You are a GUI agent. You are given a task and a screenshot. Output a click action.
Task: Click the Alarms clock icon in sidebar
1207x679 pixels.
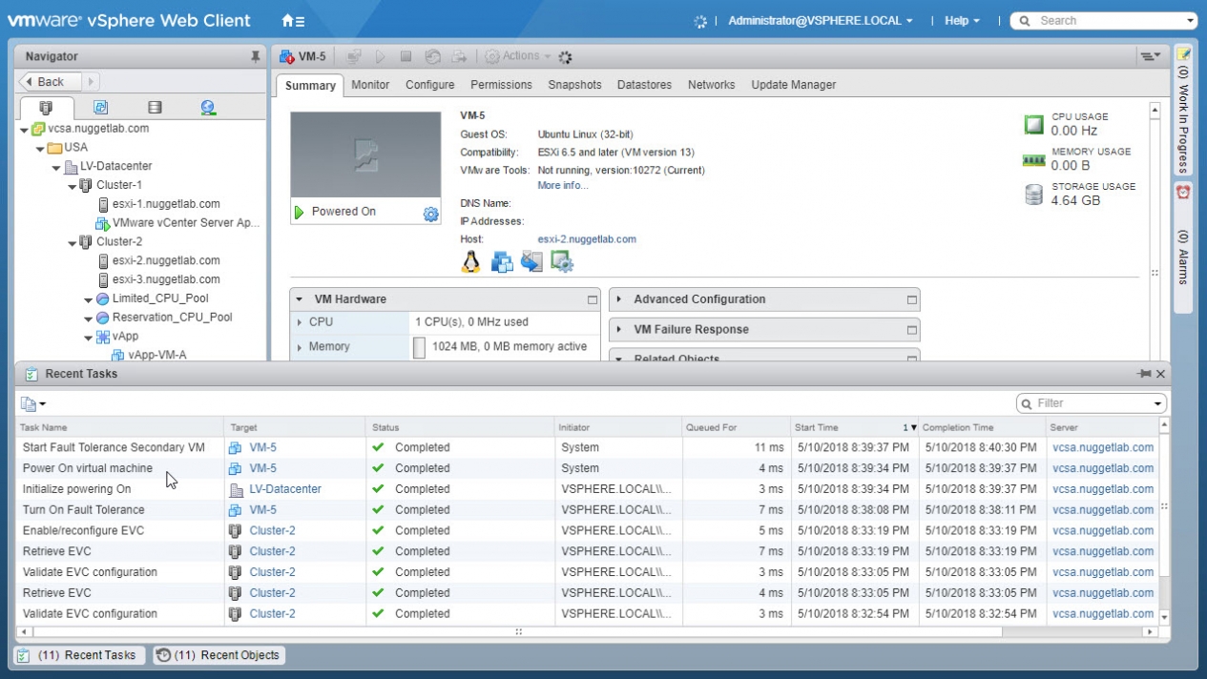(1183, 192)
